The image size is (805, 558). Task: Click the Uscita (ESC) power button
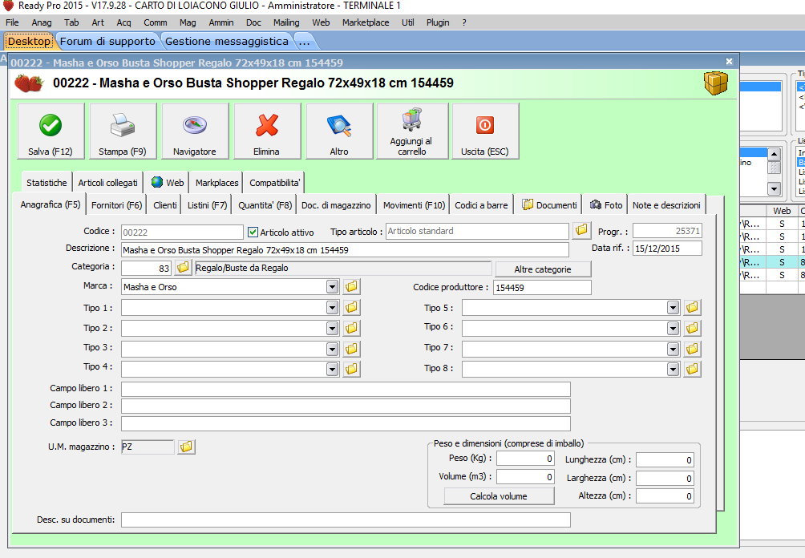click(485, 131)
